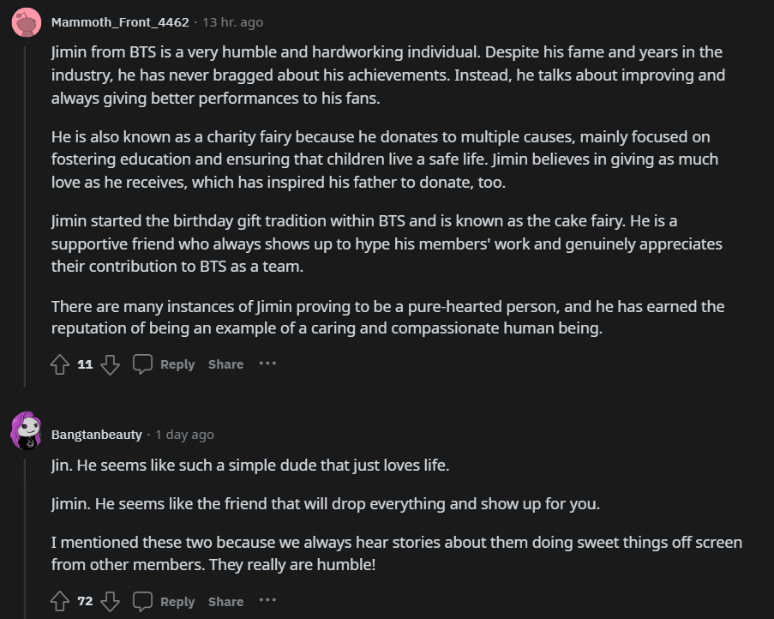The height and width of the screenshot is (619, 774).
Task: Click the speech bubble on Mammoth_Front_4462's comment
Action: 143,364
